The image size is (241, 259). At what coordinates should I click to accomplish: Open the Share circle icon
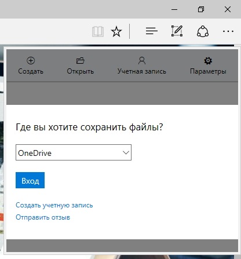[203, 31]
